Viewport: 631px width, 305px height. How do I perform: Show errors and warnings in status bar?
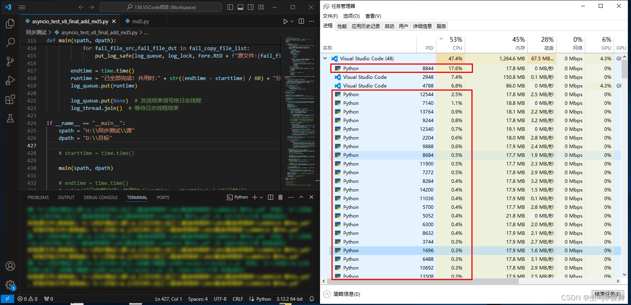click(x=28, y=299)
